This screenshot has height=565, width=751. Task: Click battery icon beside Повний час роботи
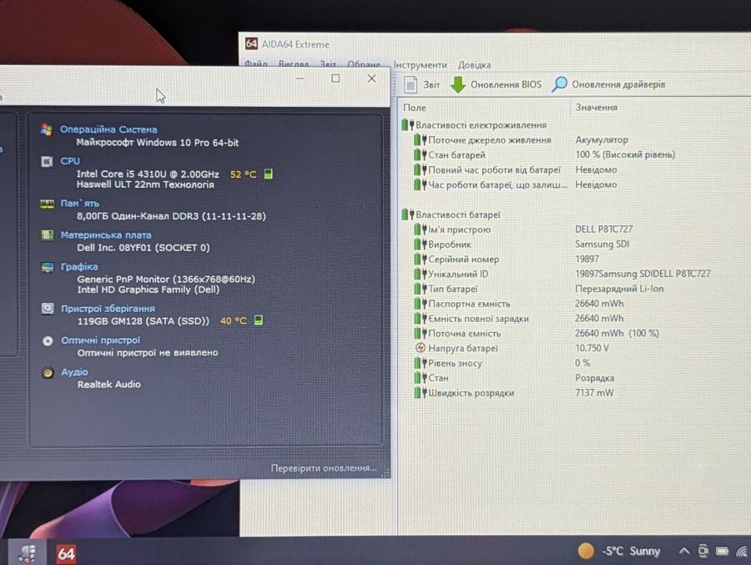[x=420, y=169]
